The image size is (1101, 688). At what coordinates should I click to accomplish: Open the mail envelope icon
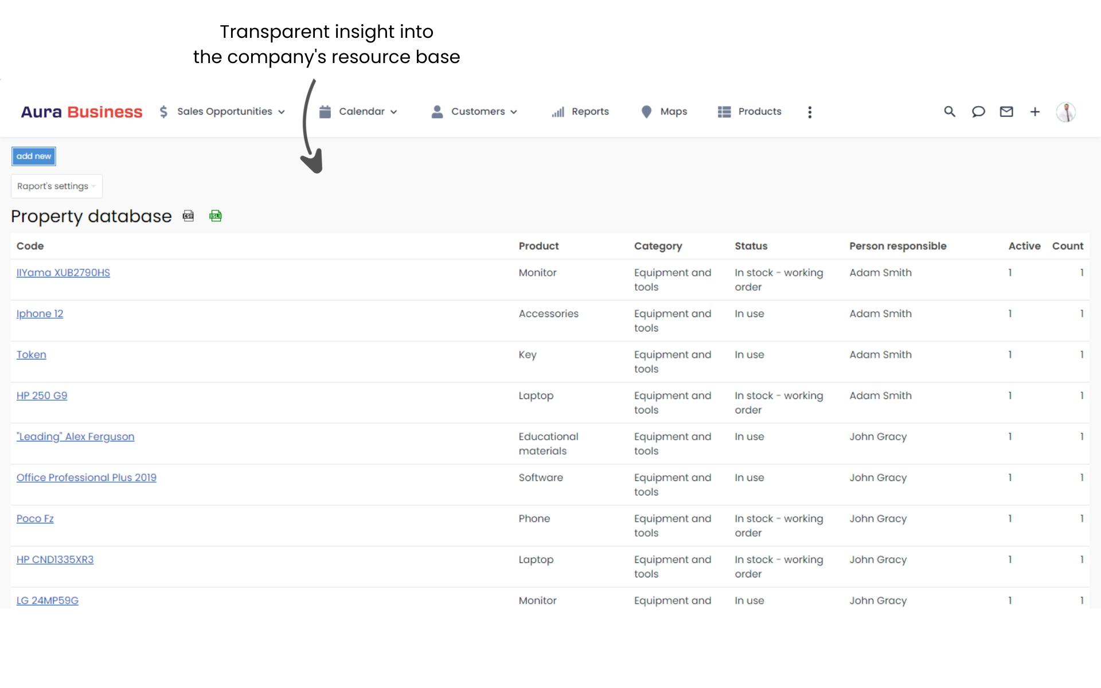pos(1006,112)
